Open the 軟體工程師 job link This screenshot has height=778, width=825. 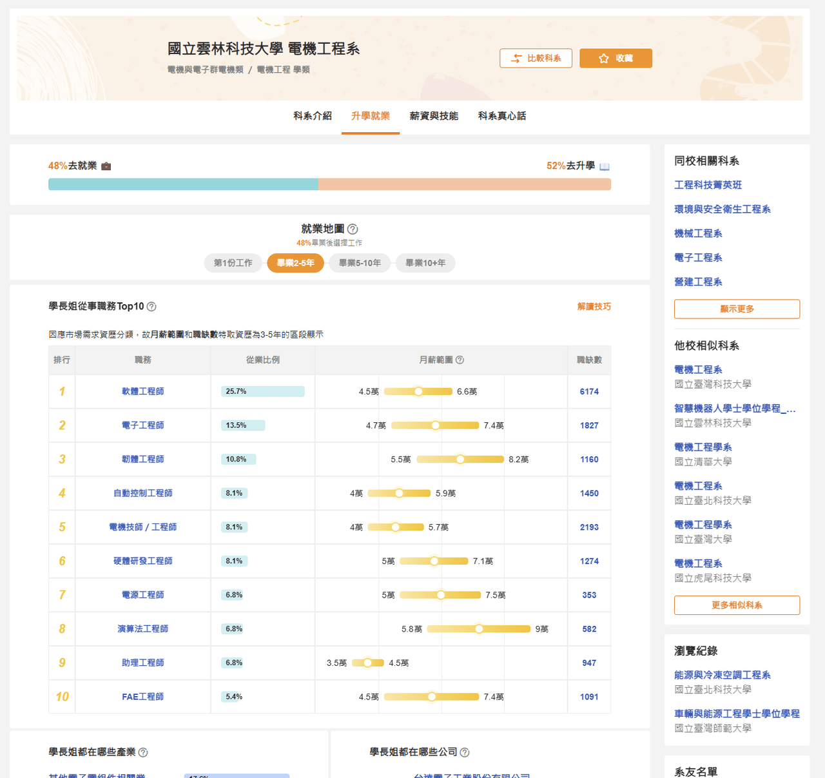[143, 391]
